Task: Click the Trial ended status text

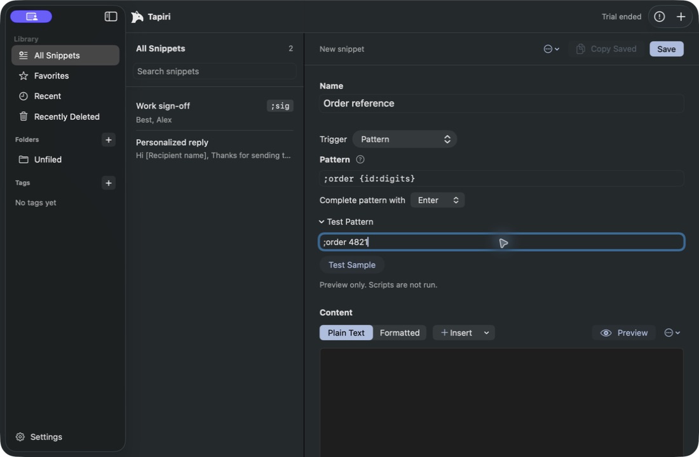Action: click(621, 17)
